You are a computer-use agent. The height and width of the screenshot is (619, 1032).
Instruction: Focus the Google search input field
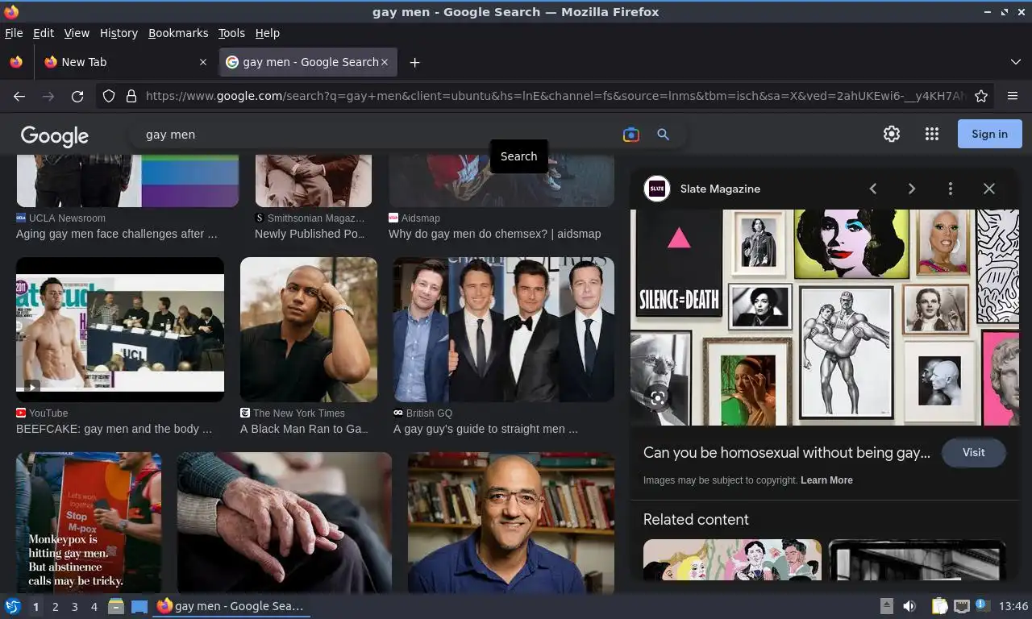(379, 135)
